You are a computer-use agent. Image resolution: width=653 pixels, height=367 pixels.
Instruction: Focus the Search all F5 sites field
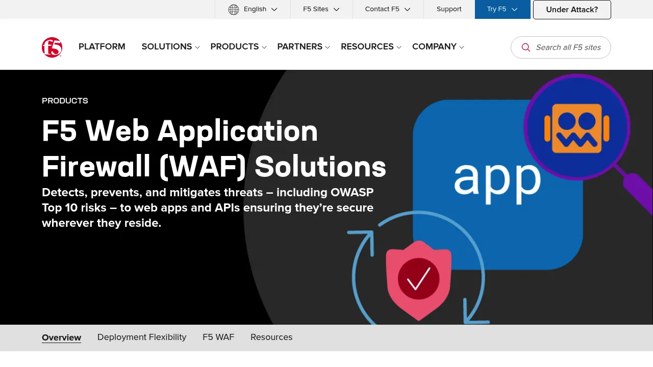click(561, 47)
